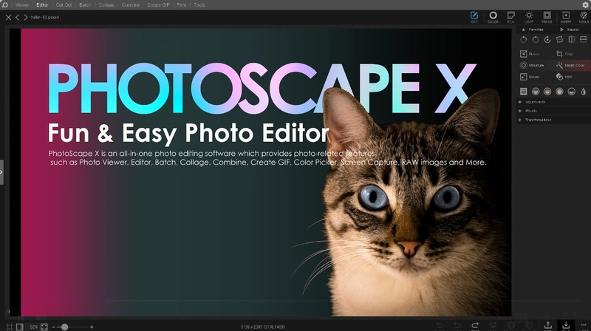Open the Favorites list
This screenshot has height=331, width=591.
click(x=533, y=30)
